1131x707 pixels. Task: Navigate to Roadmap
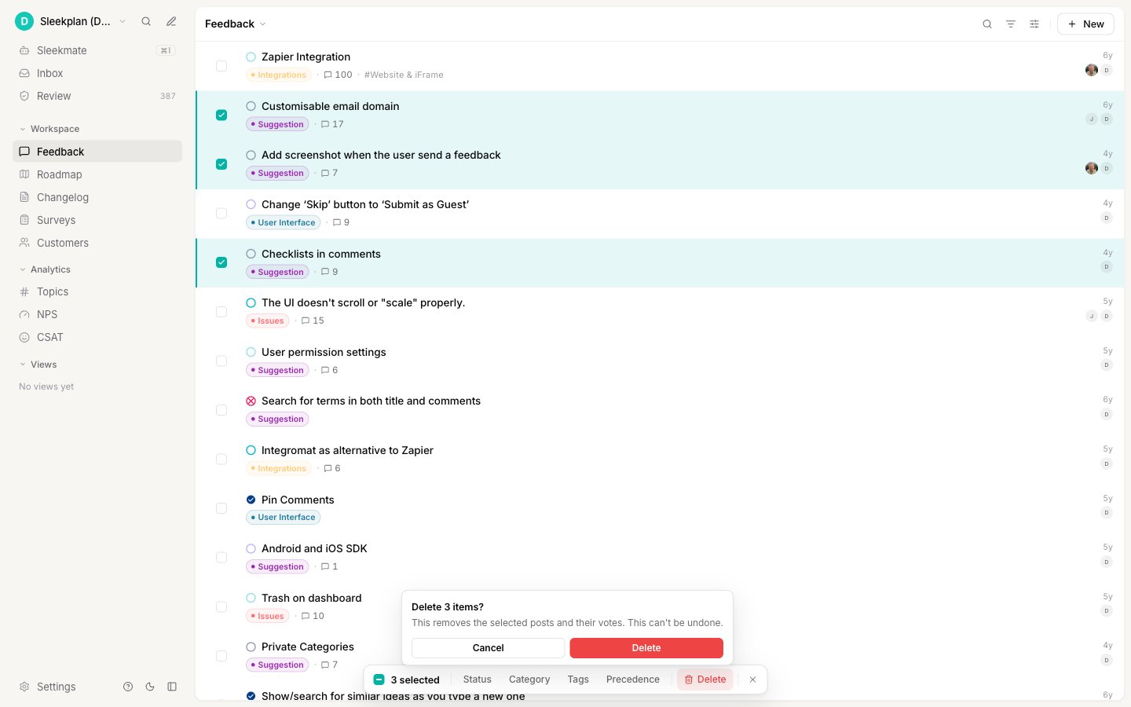tap(97, 174)
